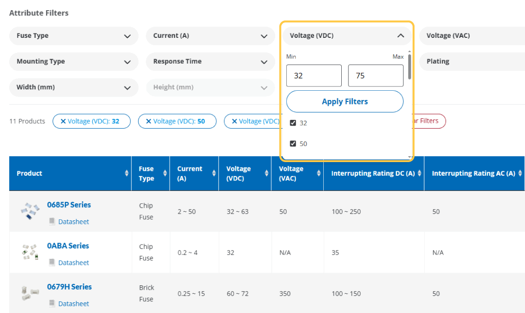Expand the Width (mm) filter dropdown
Screen dimensions: 525x313
tap(74, 87)
